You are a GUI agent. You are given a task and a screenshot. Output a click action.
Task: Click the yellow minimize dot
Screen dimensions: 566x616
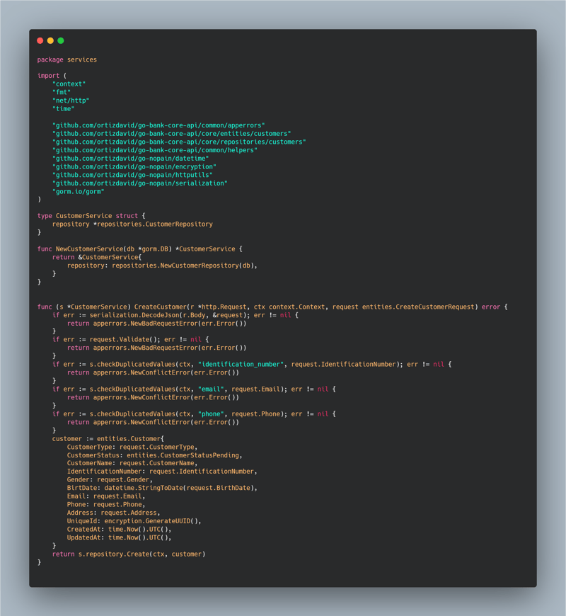click(50, 40)
